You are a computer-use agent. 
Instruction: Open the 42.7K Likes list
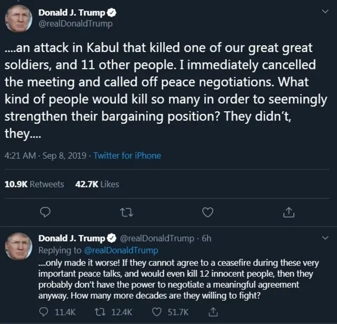[x=97, y=184]
